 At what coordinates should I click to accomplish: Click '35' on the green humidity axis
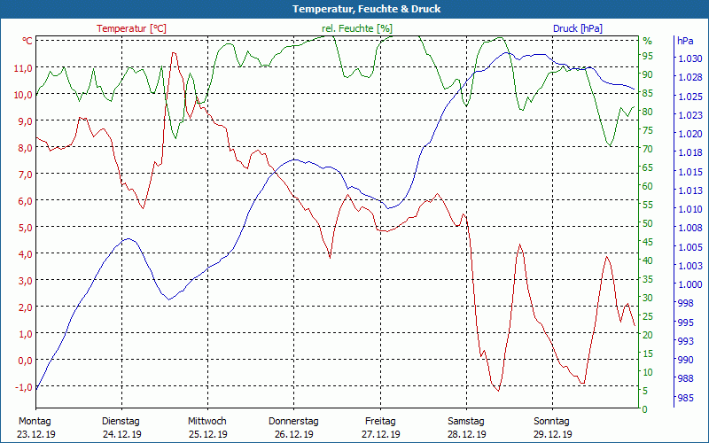(x=648, y=279)
